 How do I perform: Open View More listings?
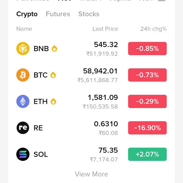point(91,174)
